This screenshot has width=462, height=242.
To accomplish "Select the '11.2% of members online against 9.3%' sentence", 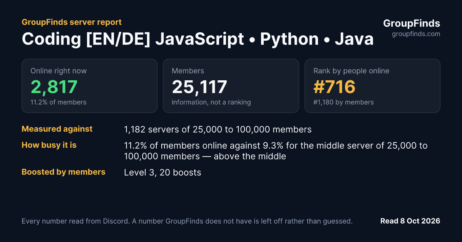I will coord(276,151).
